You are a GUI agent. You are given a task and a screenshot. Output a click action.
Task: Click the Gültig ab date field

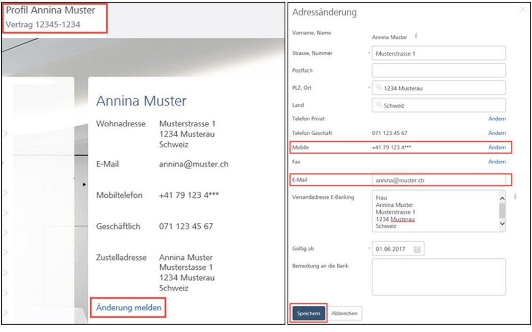[391, 249]
